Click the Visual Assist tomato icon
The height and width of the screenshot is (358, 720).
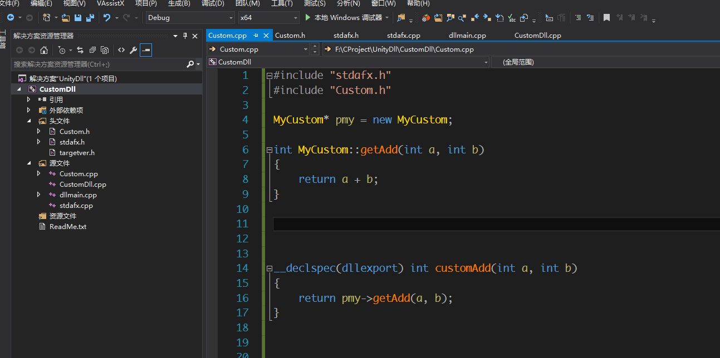[425, 18]
